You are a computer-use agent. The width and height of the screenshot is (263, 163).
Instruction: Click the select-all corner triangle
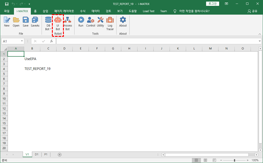[5, 49]
